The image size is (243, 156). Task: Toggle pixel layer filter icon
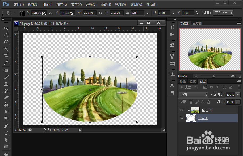205,87
